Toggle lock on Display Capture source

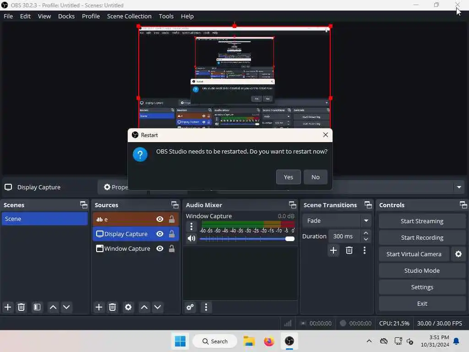(172, 234)
